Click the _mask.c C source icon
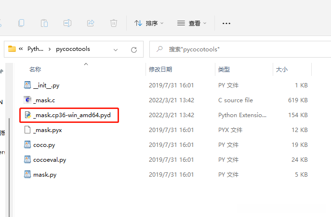 (27, 100)
